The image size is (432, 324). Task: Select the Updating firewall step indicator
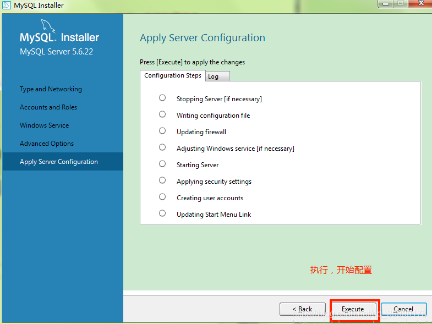[x=162, y=131]
